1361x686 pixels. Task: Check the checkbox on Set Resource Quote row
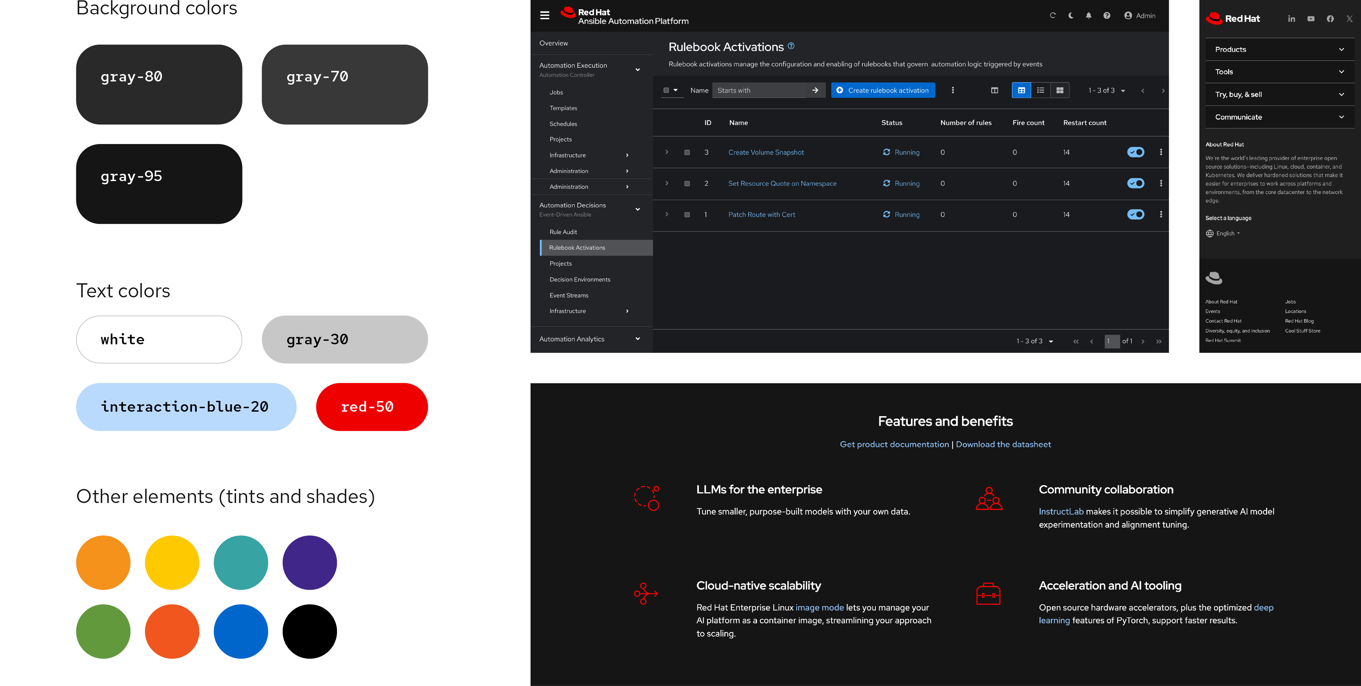687,183
